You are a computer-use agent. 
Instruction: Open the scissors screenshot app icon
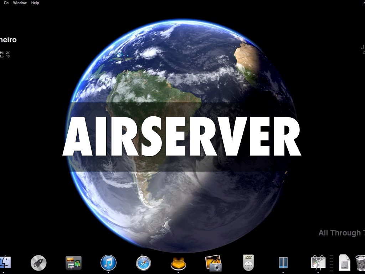318,262
